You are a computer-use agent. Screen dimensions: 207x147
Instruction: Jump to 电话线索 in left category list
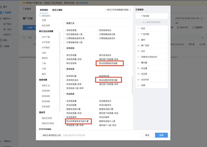click(46, 101)
